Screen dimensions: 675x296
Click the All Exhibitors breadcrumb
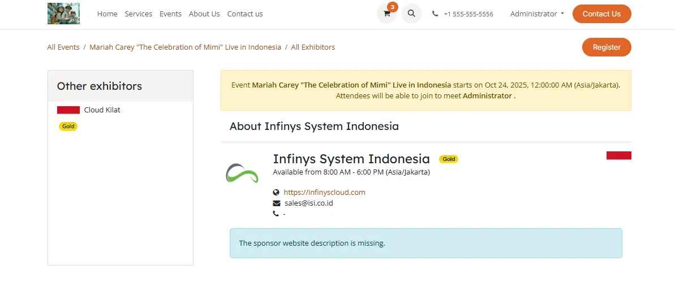pyautogui.click(x=313, y=47)
